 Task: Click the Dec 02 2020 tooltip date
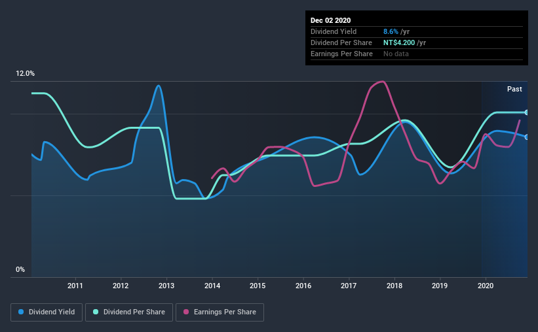point(330,20)
